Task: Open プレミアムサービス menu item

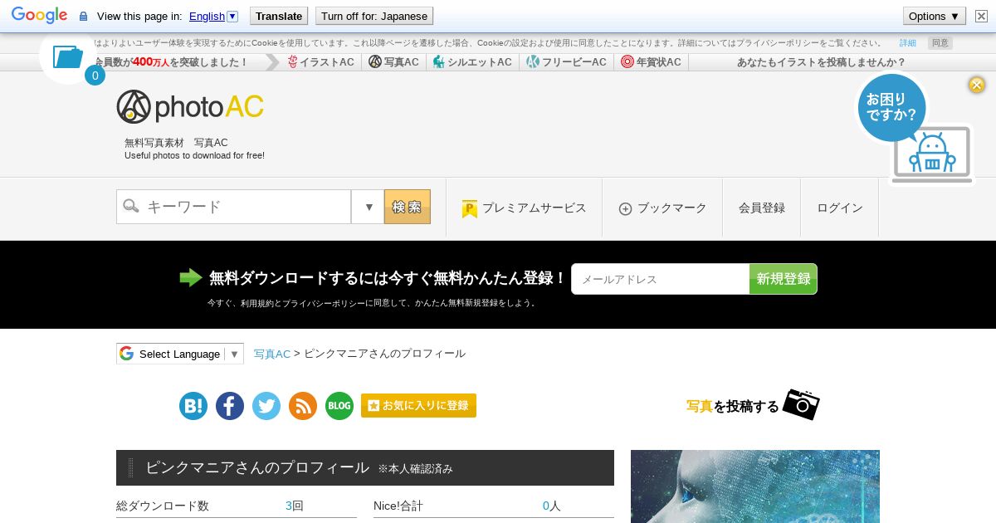Action: [x=525, y=208]
